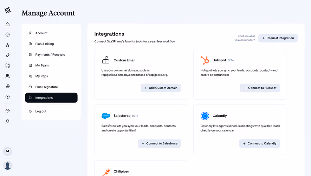The width and height of the screenshot is (311, 176).
Task: Open the people icon in the sidebar
Action: point(7,76)
